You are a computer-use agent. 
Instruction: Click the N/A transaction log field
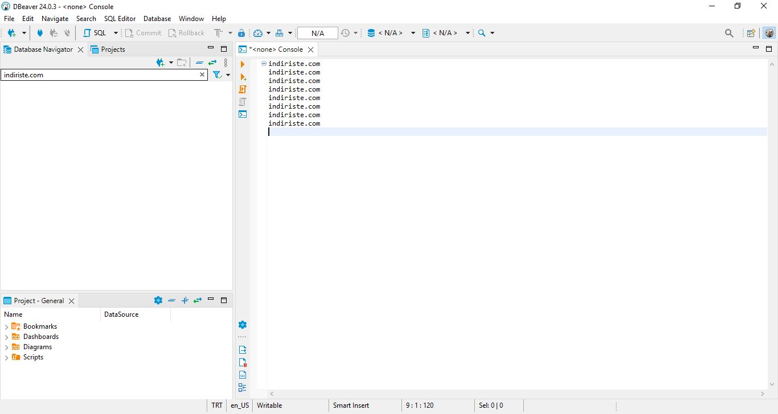(318, 33)
